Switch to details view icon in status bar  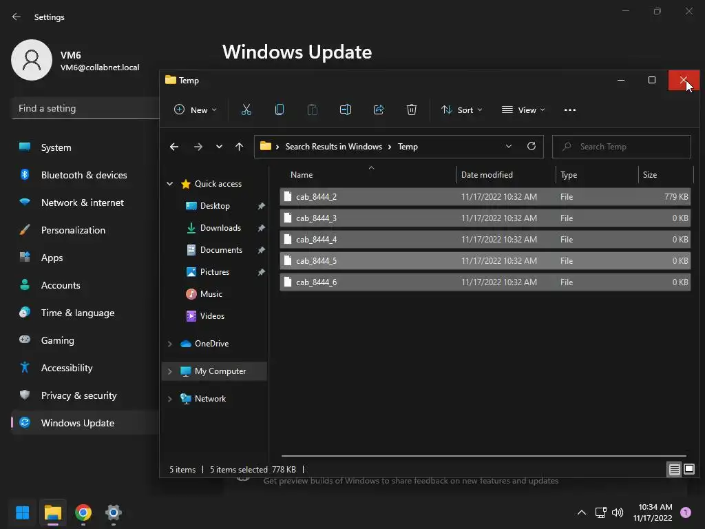[x=675, y=470]
